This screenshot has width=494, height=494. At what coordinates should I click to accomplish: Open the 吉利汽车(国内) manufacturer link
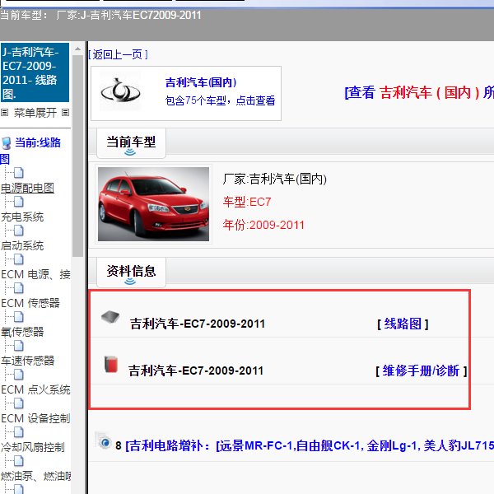201,82
